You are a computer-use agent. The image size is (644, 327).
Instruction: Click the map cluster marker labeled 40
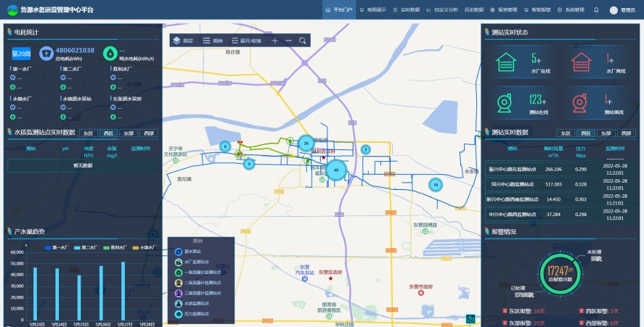click(x=335, y=170)
